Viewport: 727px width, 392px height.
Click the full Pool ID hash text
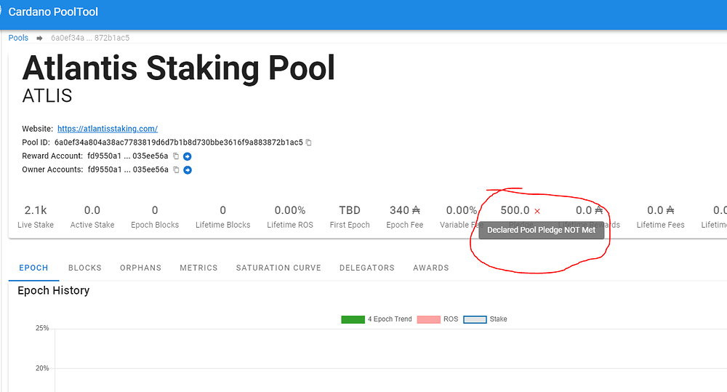coord(179,143)
